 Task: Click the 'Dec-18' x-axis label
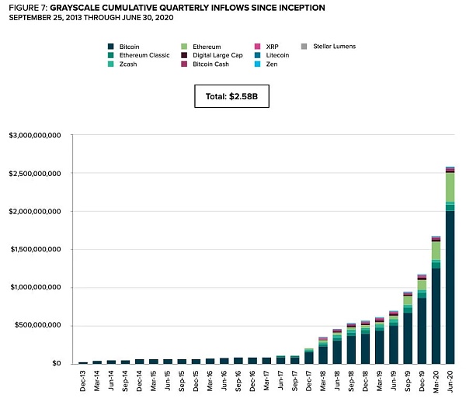click(365, 381)
